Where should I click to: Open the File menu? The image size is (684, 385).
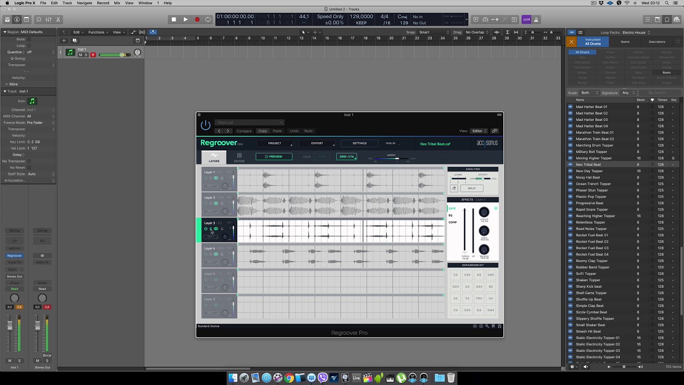[43, 3]
